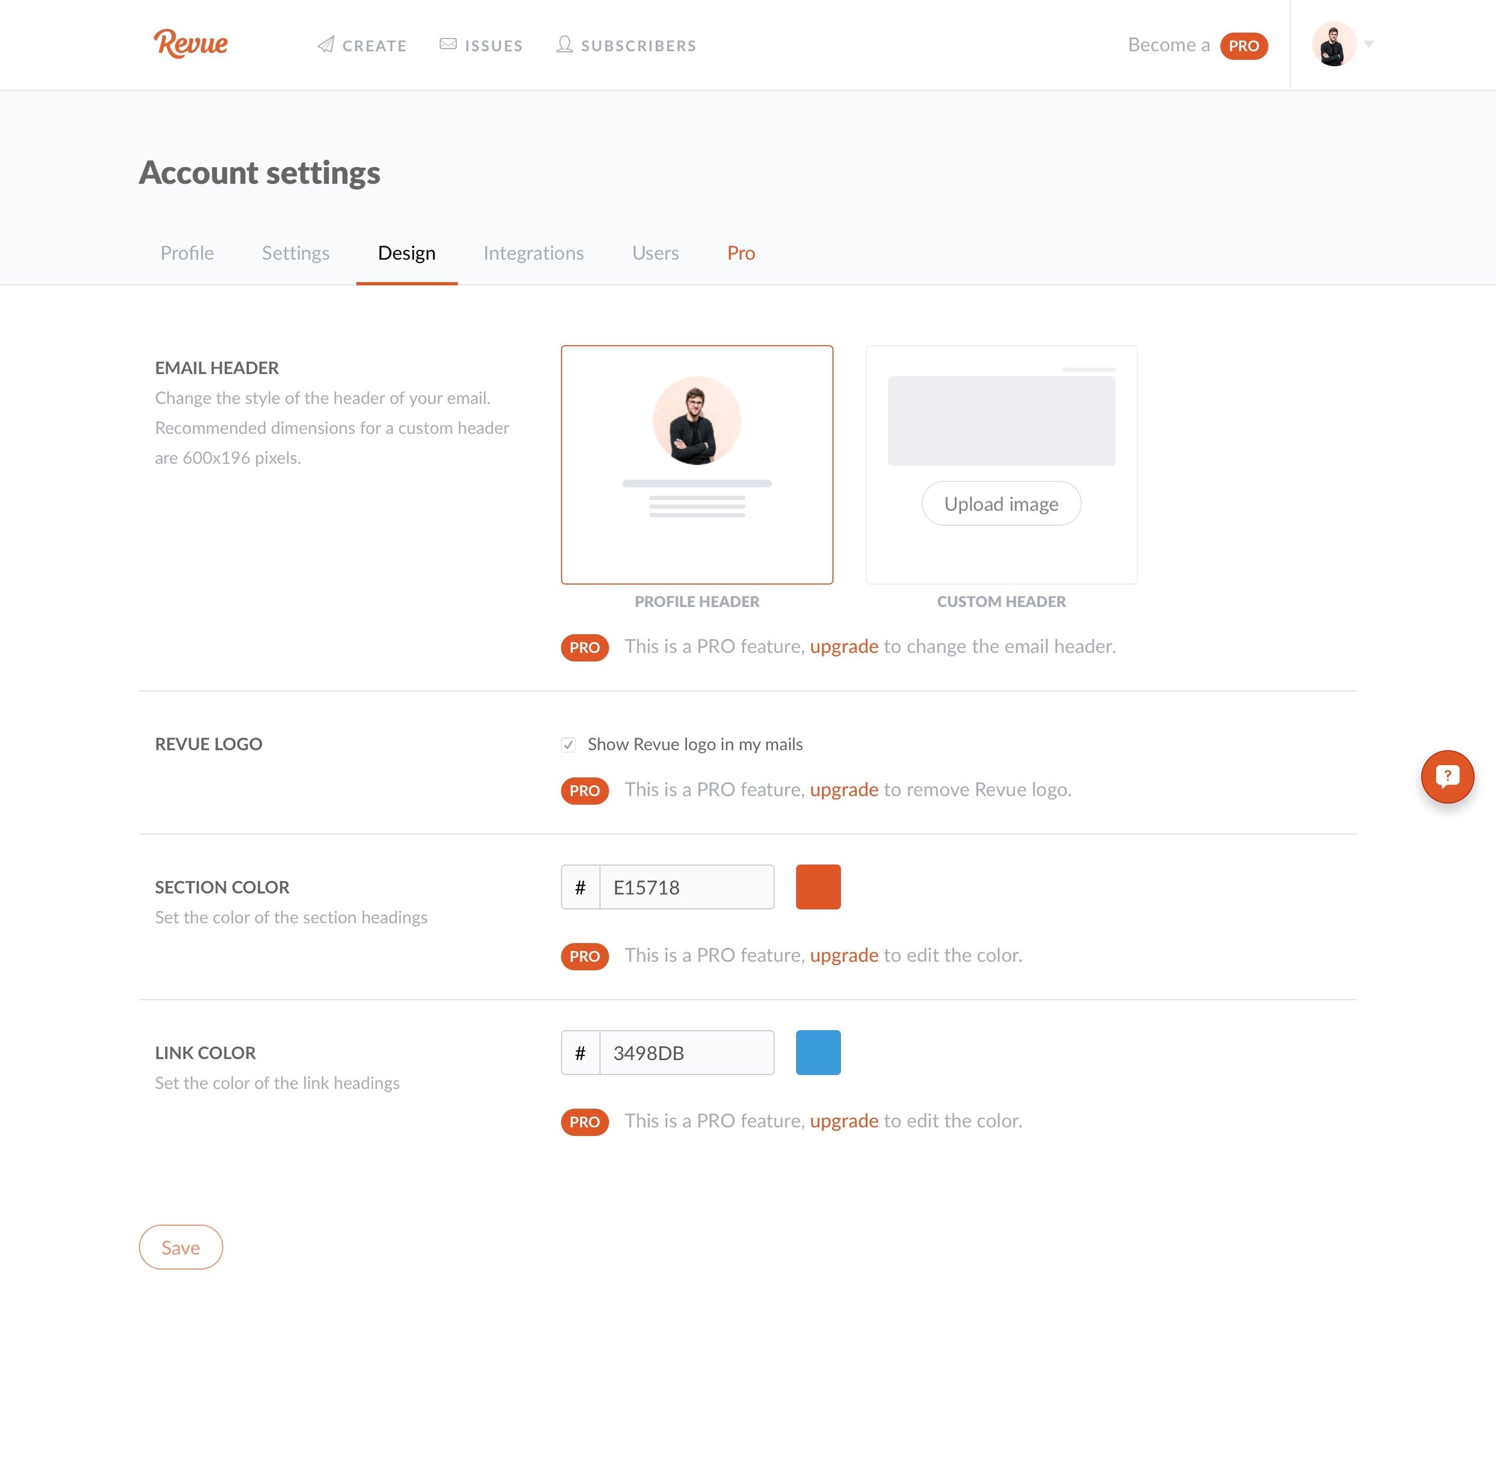
Task: Open the Users tab
Action: point(655,253)
